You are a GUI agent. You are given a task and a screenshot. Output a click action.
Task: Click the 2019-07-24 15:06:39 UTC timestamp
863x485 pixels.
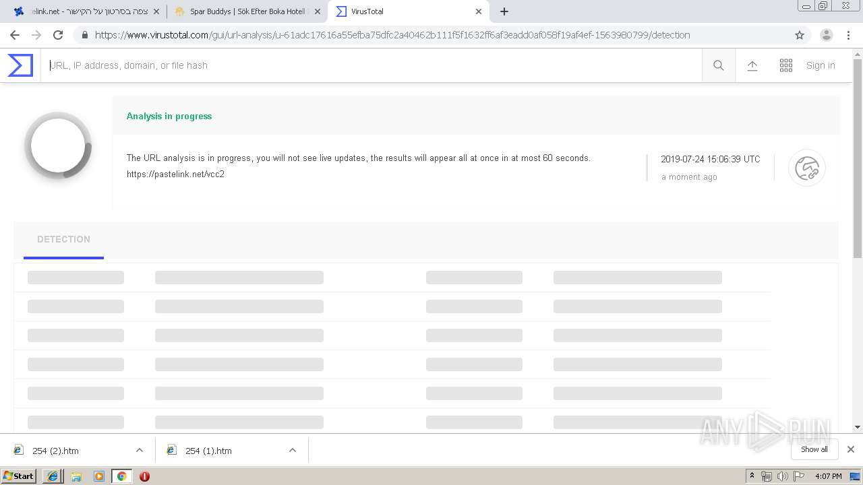(x=710, y=160)
